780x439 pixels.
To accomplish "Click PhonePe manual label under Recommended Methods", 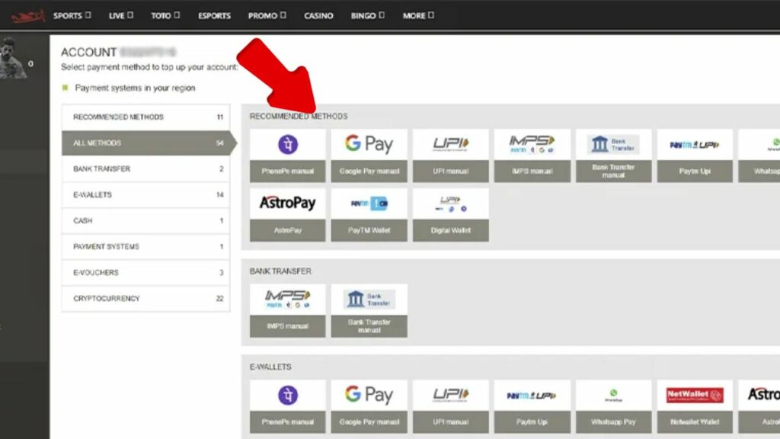I will click(x=287, y=171).
